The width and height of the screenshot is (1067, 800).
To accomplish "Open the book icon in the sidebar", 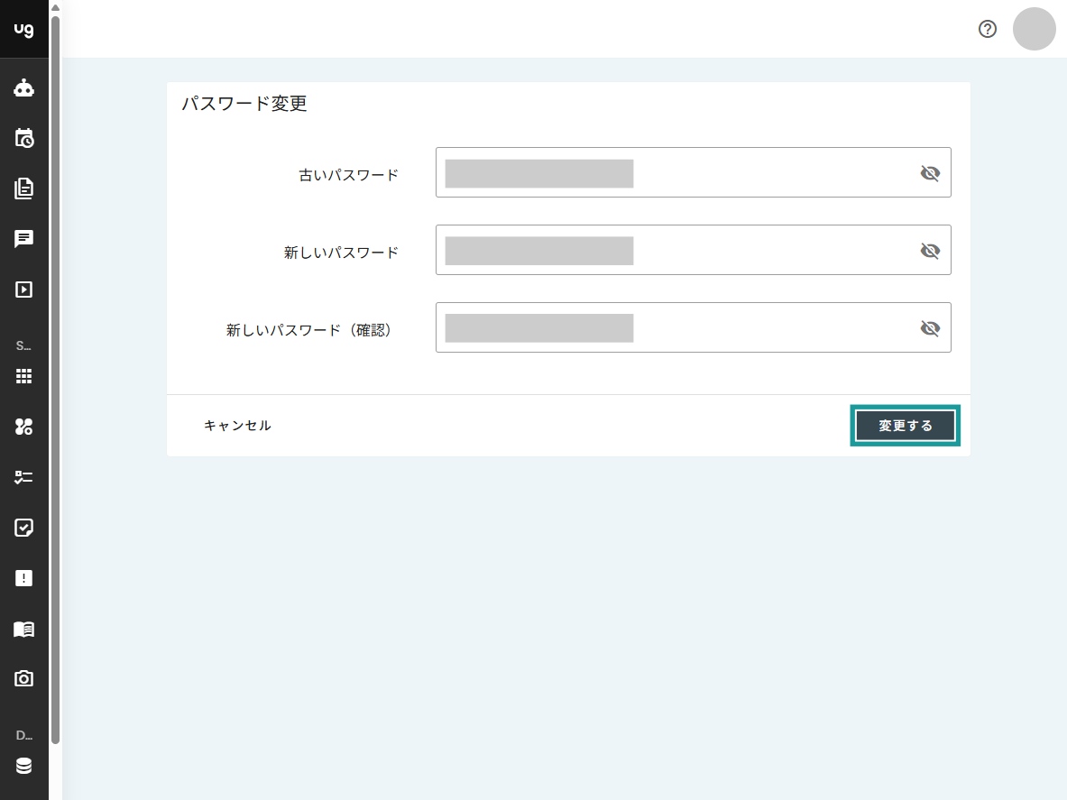I will pos(23,629).
